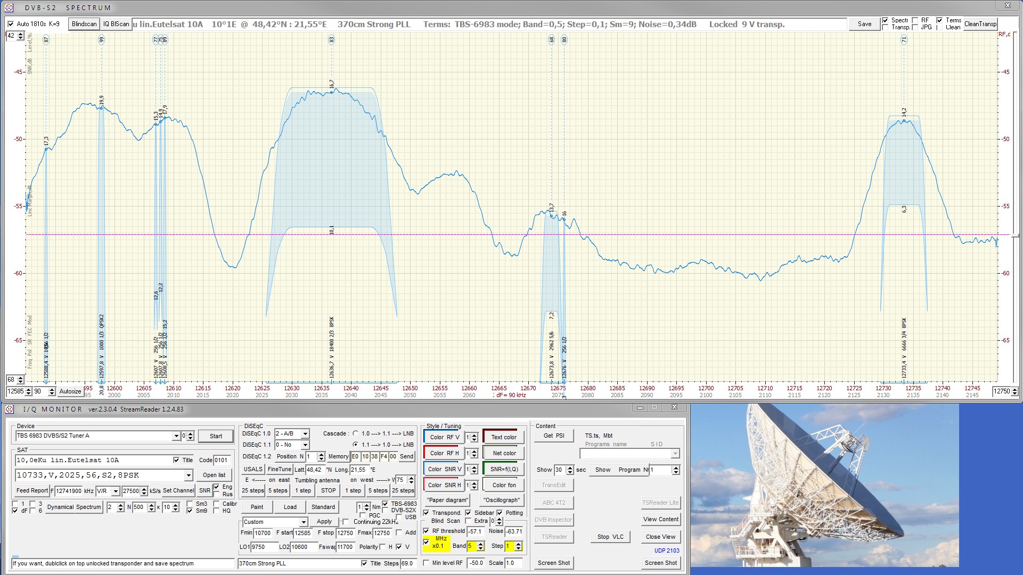1023x575 pixels.
Task: Click the Open list button
Action: point(214,475)
